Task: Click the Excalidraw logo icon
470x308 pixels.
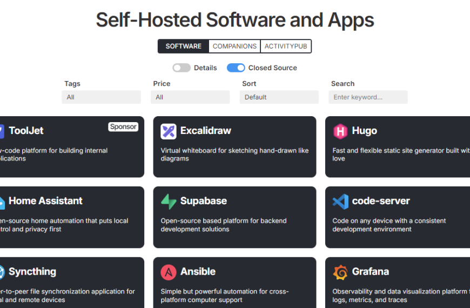Action: coord(169,131)
